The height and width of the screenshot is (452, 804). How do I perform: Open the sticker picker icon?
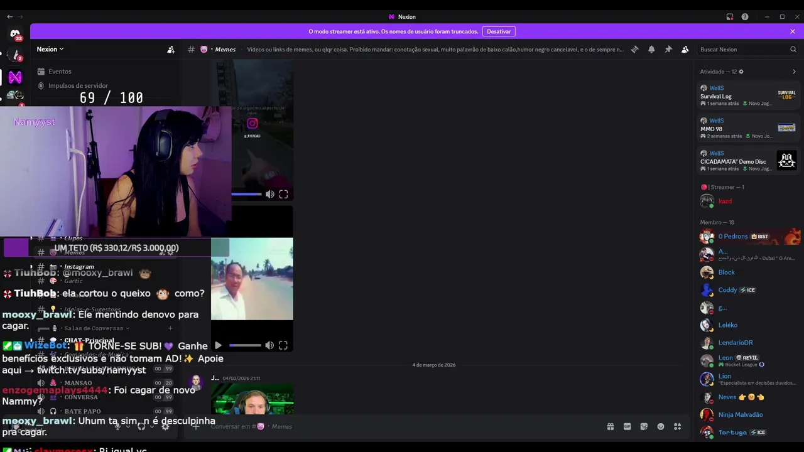point(644,427)
